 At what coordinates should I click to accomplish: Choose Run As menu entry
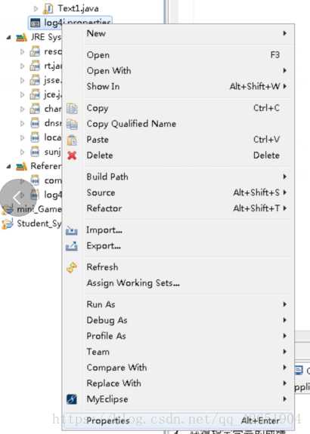[178, 304]
